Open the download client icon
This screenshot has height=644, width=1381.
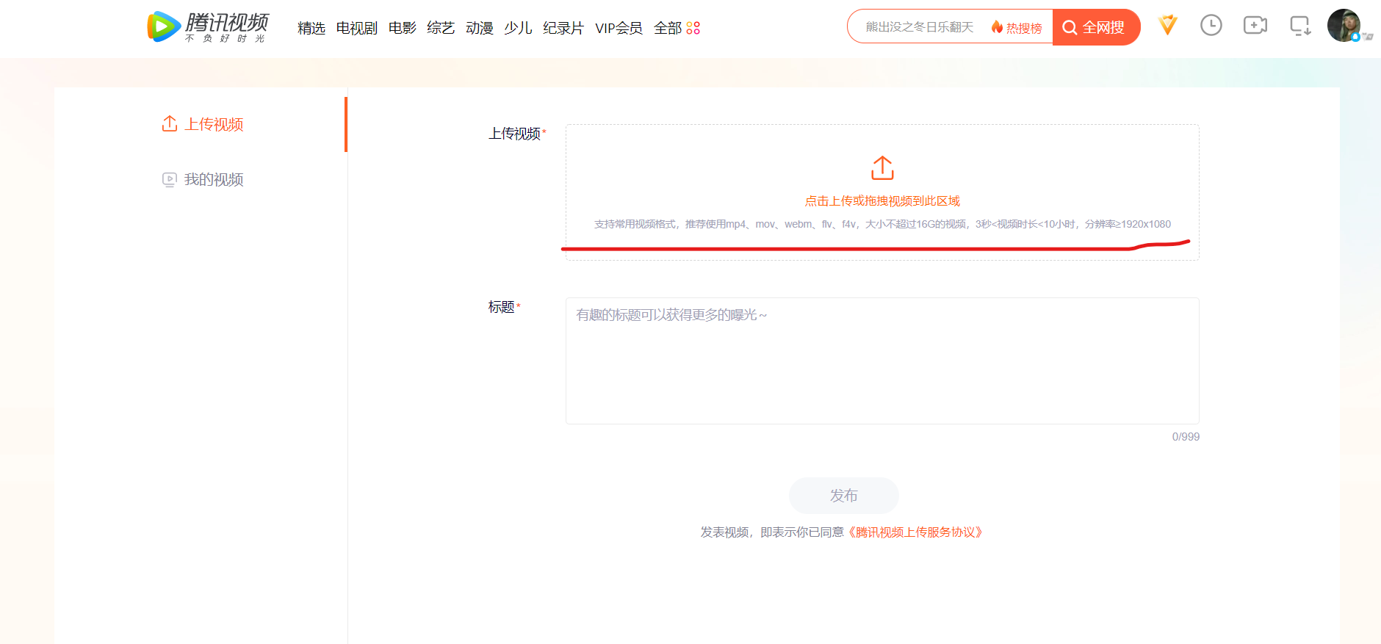(1299, 26)
